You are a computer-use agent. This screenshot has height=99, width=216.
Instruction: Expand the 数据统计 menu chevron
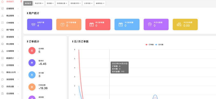[18, 58]
